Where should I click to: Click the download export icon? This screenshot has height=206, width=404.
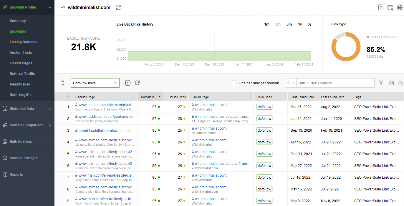[401, 83]
